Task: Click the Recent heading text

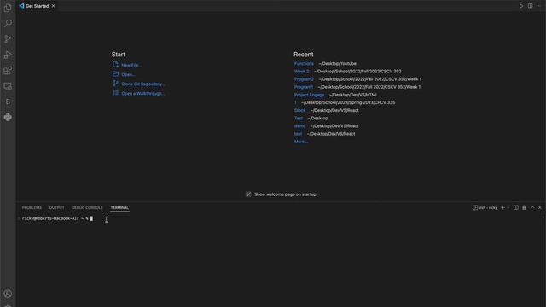Action: pyautogui.click(x=304, y=55)
